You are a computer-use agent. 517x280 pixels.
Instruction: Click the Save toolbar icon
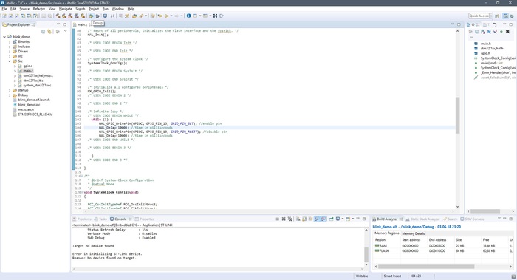coord(43,16)
